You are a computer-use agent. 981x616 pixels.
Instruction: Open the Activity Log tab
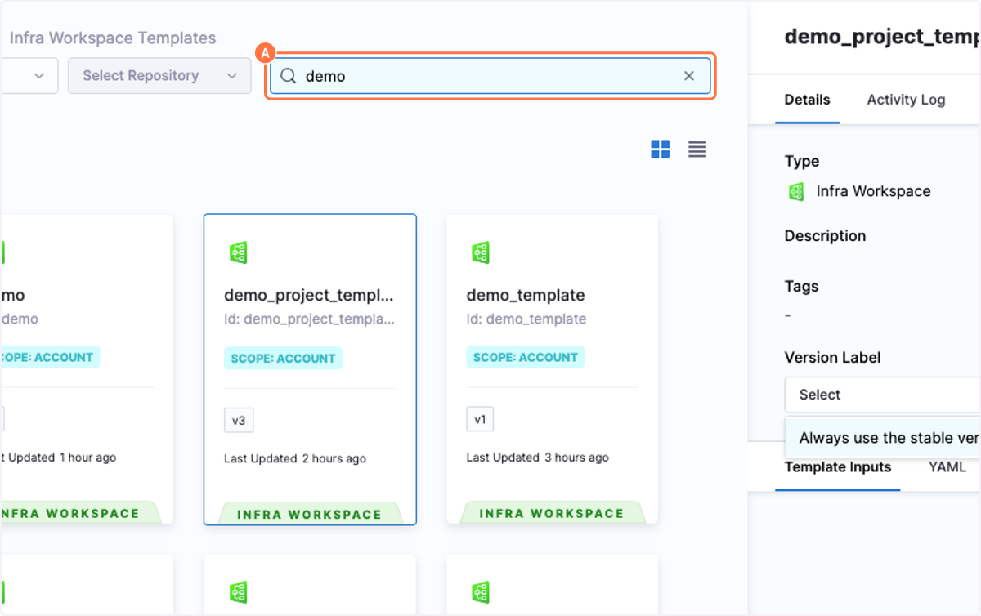coord(906,100)
